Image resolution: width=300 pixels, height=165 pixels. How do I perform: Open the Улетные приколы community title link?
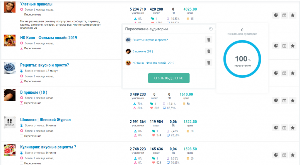click(x=36, y=4)
